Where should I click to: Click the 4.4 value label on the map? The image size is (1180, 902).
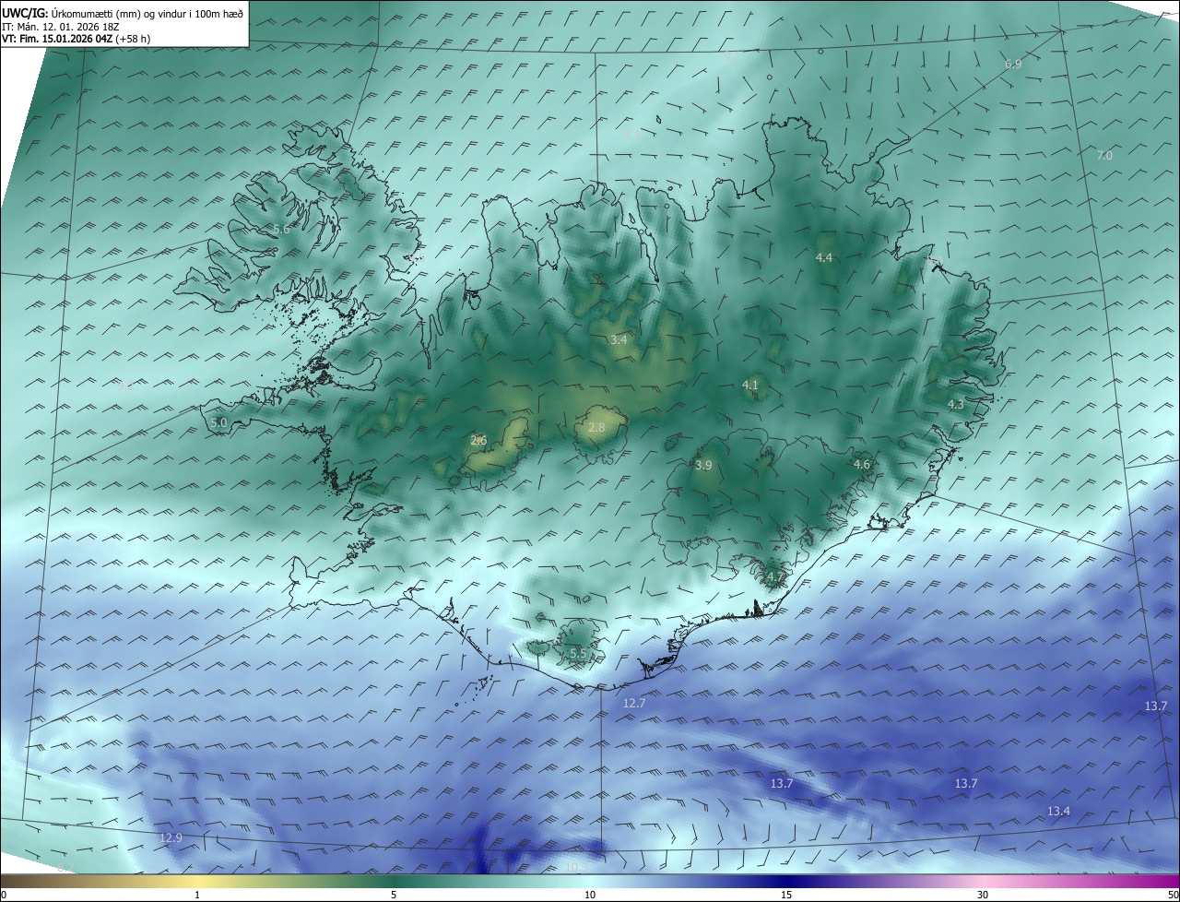824,257
